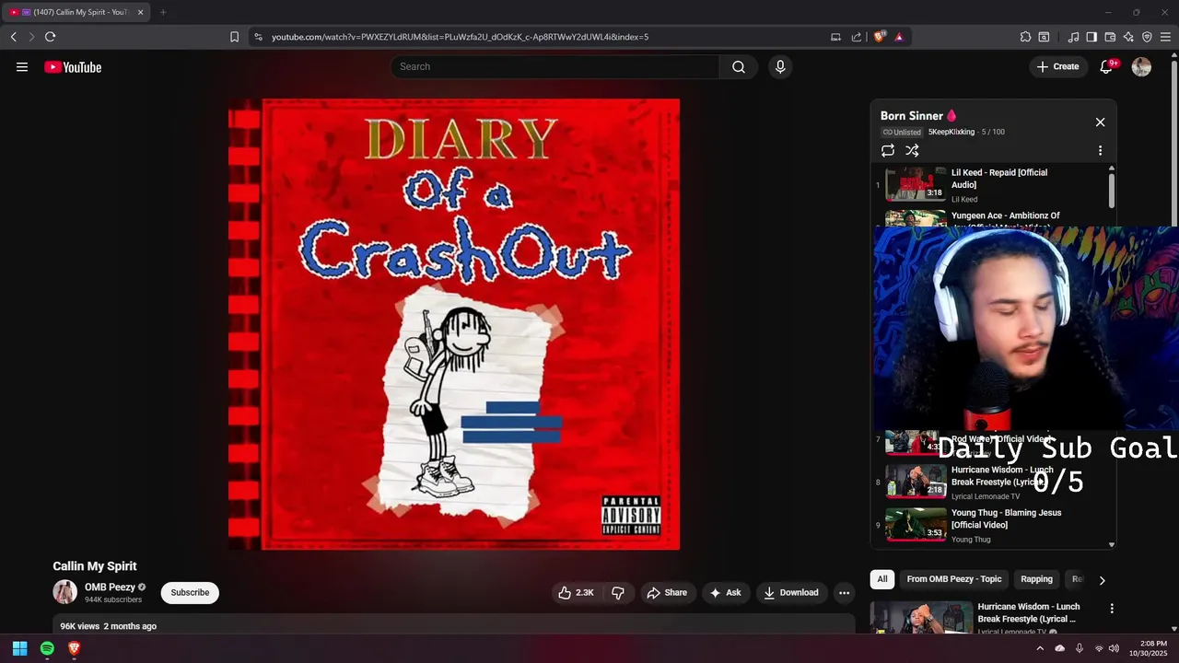This screenshot has height=663, width=1179.
Task: Show hidden system tray icons
Action: tap(1040, 648)
